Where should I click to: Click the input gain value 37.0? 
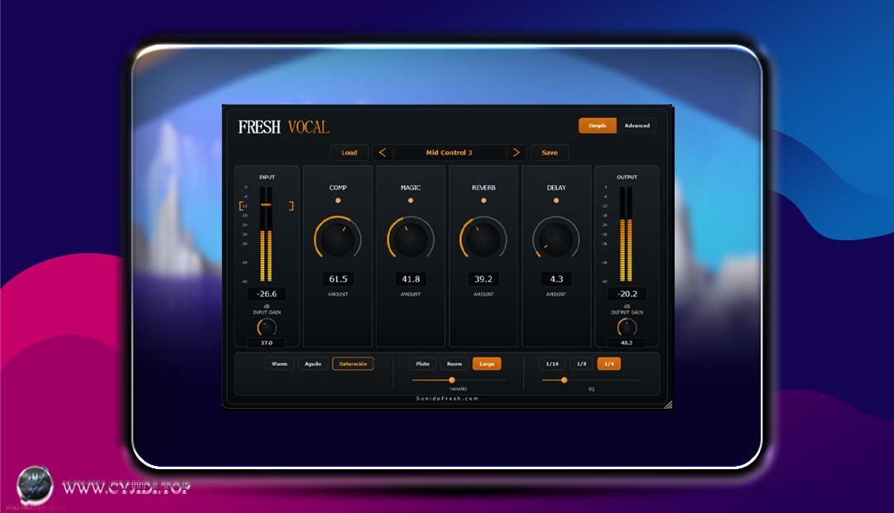point(267,343)
